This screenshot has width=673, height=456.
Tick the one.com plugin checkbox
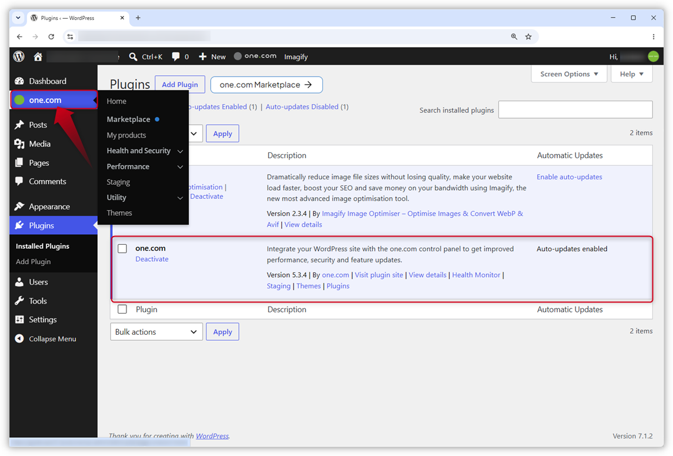(x=122, y=249)
